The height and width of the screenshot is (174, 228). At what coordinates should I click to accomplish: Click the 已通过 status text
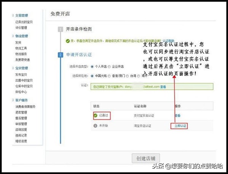tap(103, 115)
